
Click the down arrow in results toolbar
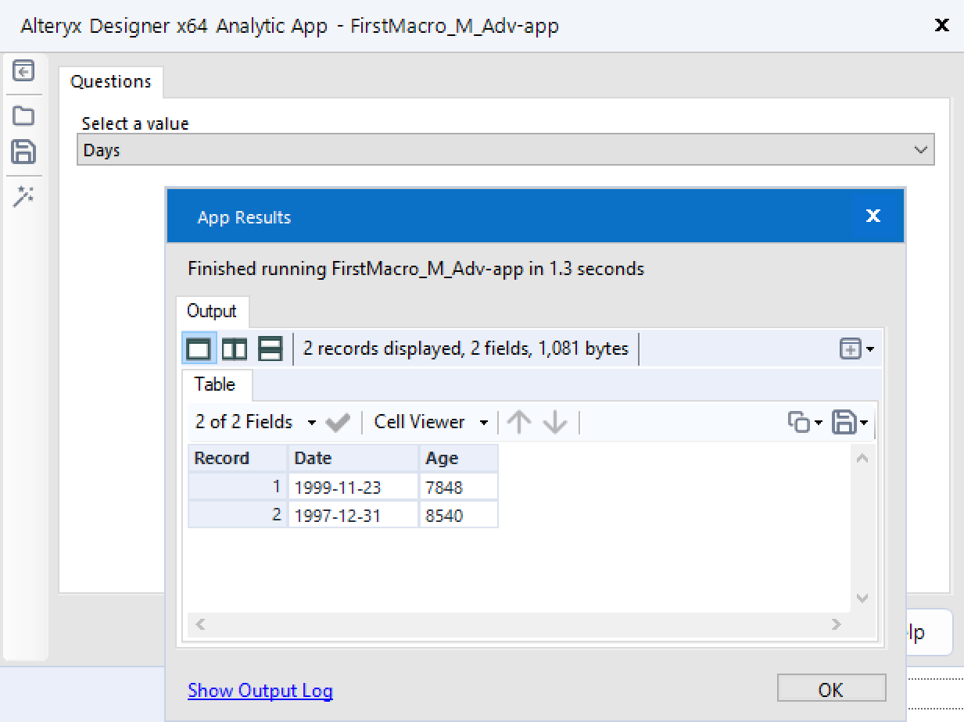pos(555,423)
